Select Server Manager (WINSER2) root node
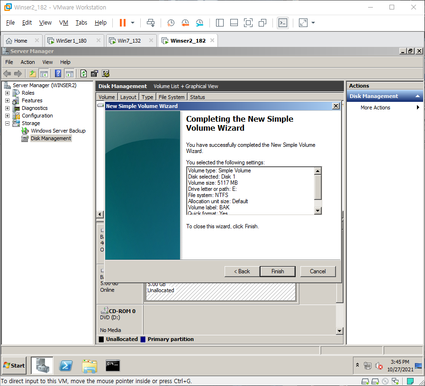425x386 pixels. 45,85
